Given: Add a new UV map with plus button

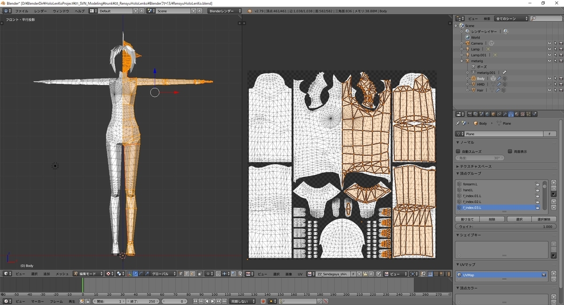Looking at the screenshot, I should click(554, 274).
